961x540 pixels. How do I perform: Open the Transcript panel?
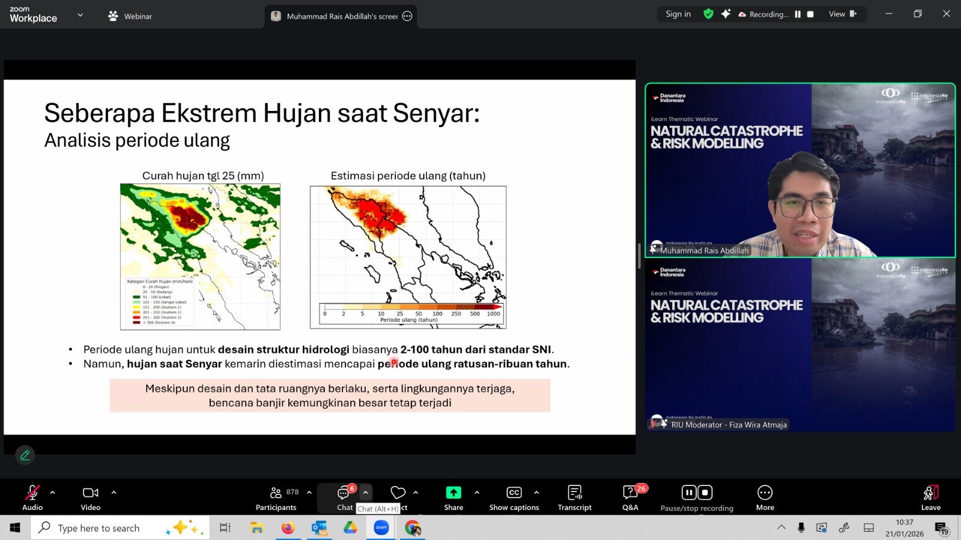tap(574, 498)
